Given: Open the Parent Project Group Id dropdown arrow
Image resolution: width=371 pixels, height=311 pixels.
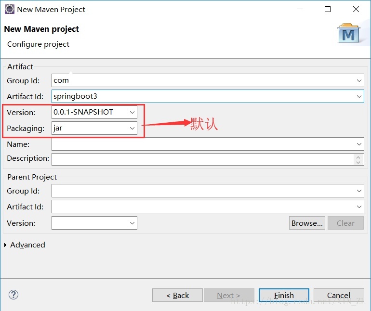Looking at the screenshot, I should click(359, 191).
